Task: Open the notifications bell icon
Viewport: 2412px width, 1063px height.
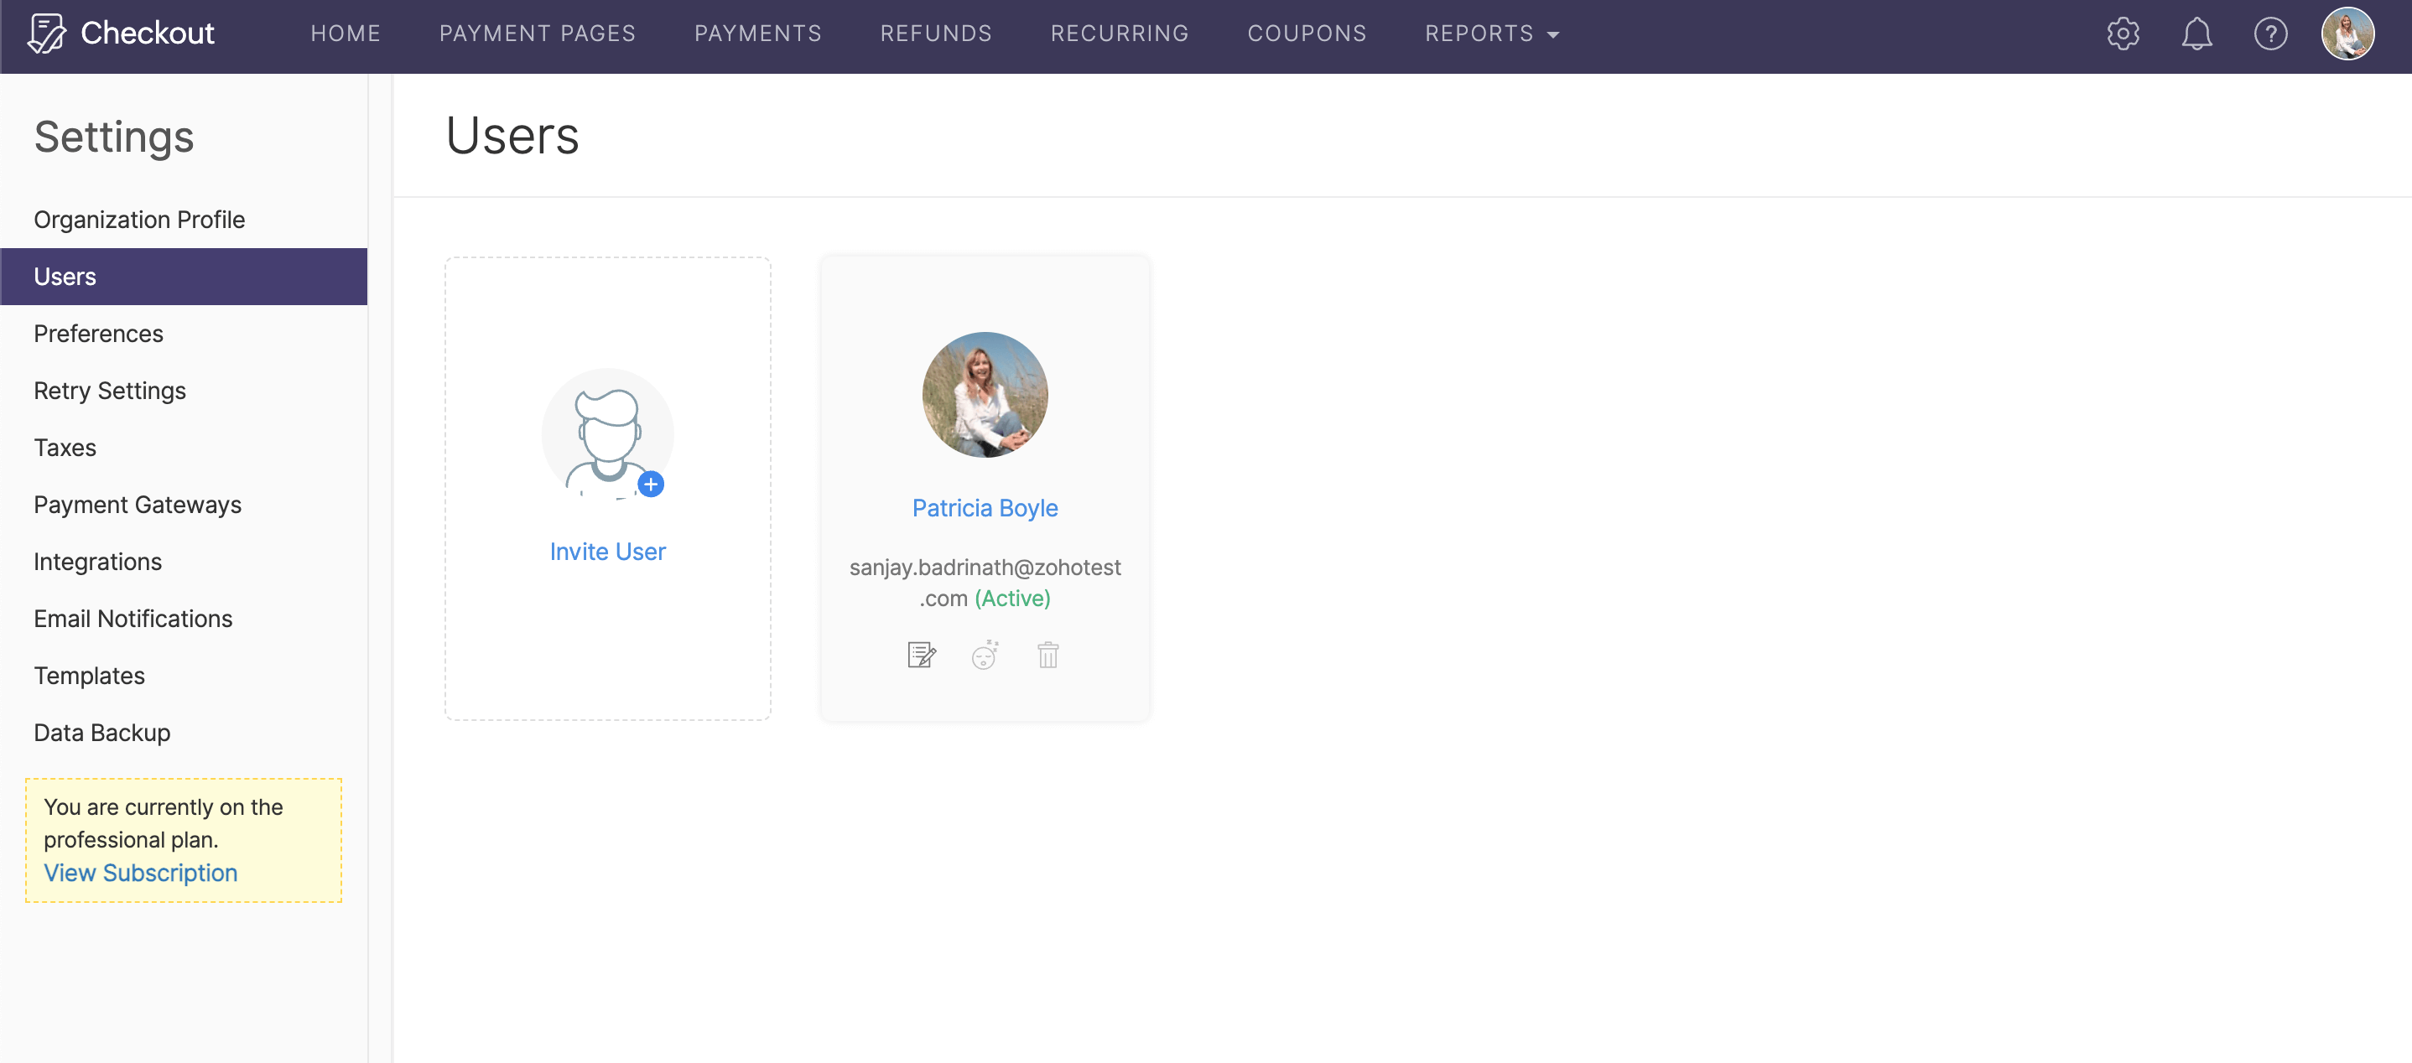Action: (x=2196, y=34)
